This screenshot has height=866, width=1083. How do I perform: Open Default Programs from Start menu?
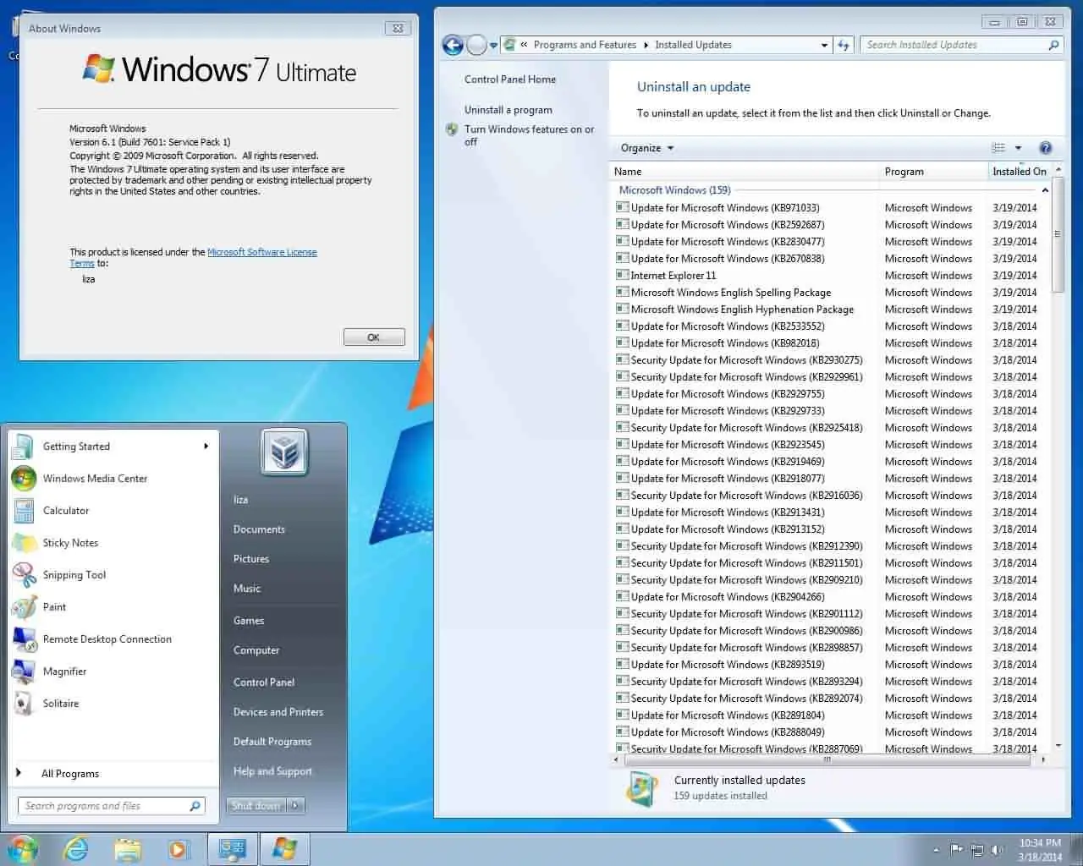[272, 742]
